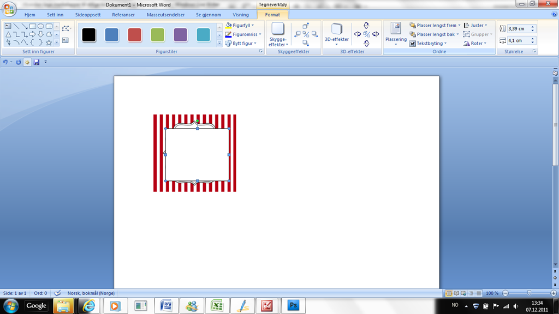The width and height of the screenshot is (559, 314).
Task: Tilt 3D effect down
Action: click(366, 43)
